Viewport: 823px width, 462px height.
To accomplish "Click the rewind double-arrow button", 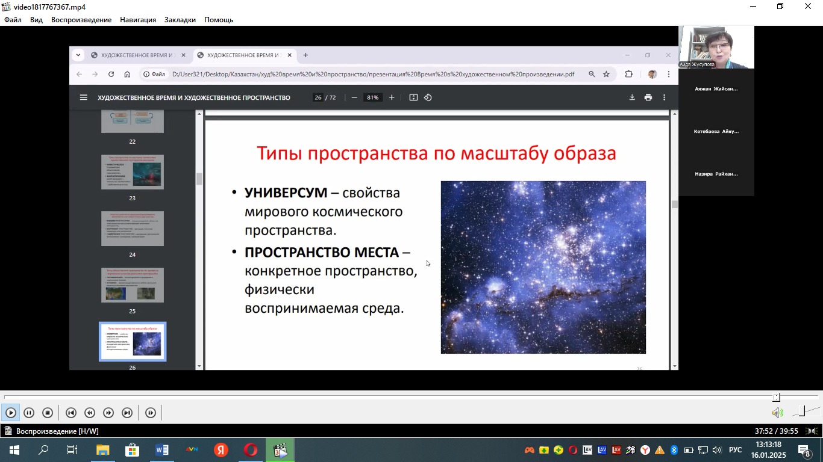I will (x=90, y=413).
